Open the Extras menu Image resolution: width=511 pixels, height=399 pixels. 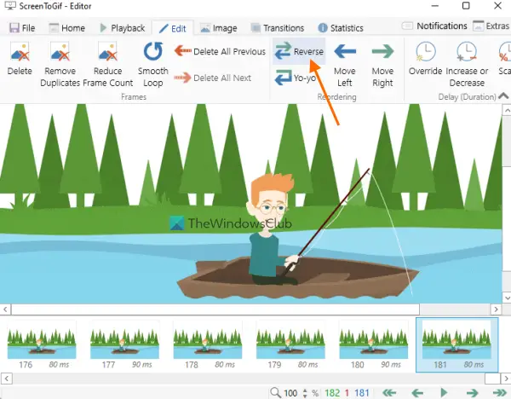point(491,26)
